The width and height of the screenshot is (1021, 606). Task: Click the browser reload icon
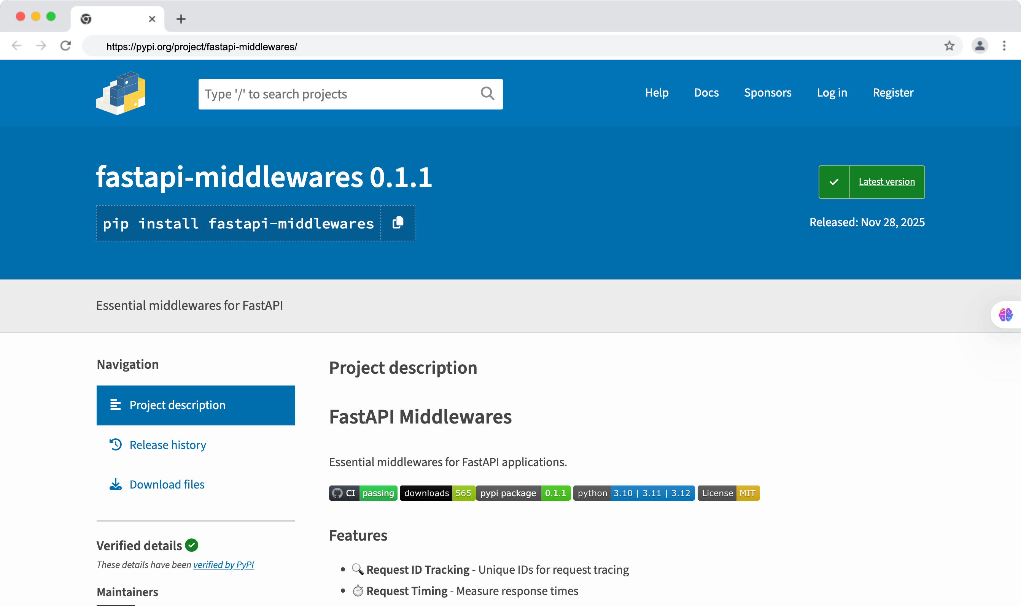(x=66, y=46)
